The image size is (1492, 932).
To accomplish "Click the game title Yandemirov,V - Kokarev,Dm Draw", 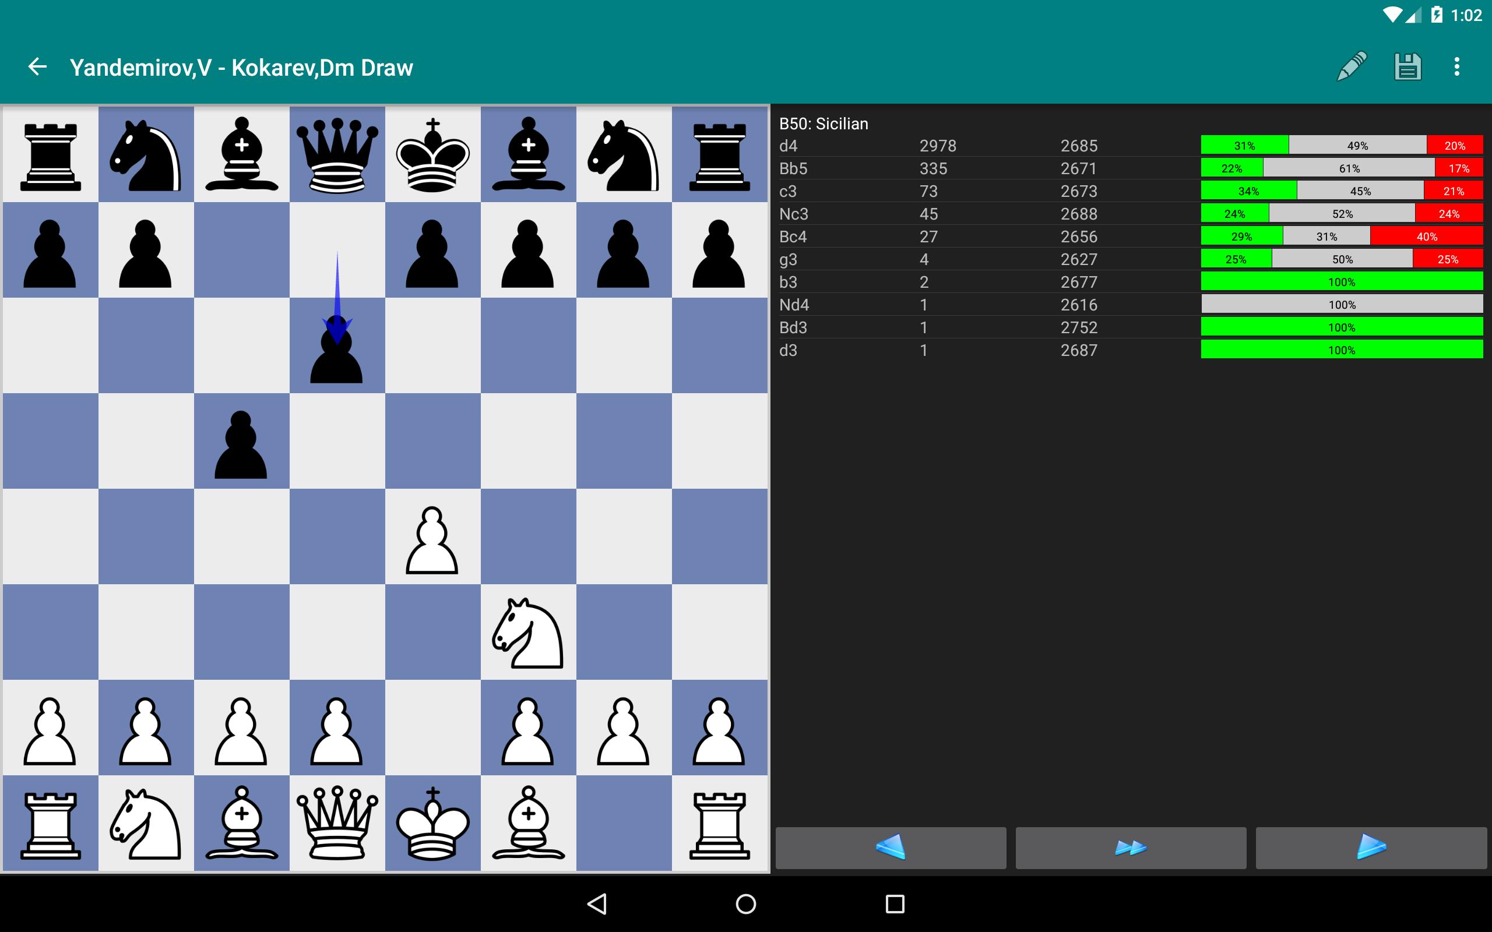I will [x=241, y=67].
